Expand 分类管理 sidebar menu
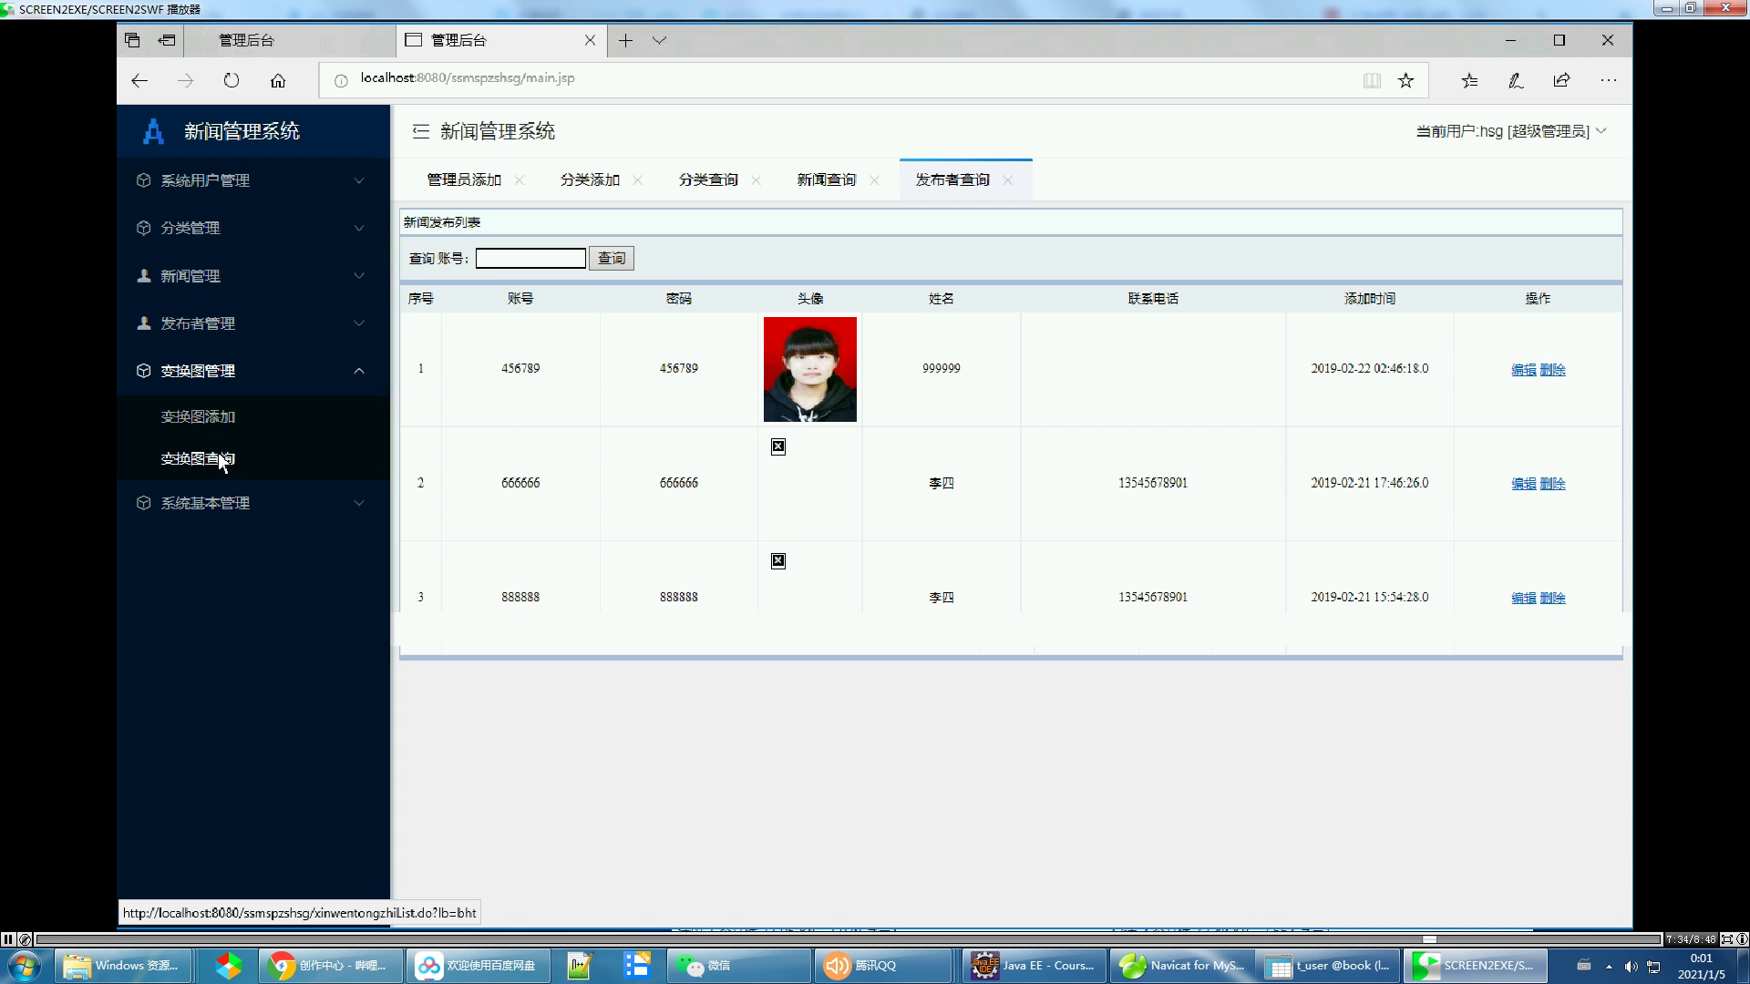This screenshot has width=1750, height=984. tap(253, 228)
